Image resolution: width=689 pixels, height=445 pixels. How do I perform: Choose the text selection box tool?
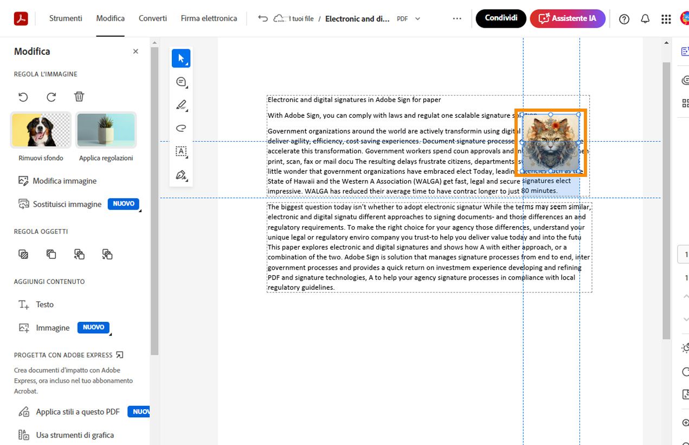pos(181,151)
